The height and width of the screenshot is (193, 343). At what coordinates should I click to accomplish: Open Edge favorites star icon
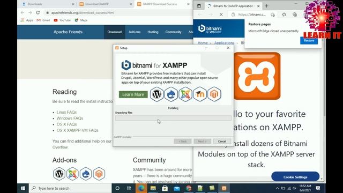click(284, 14)
